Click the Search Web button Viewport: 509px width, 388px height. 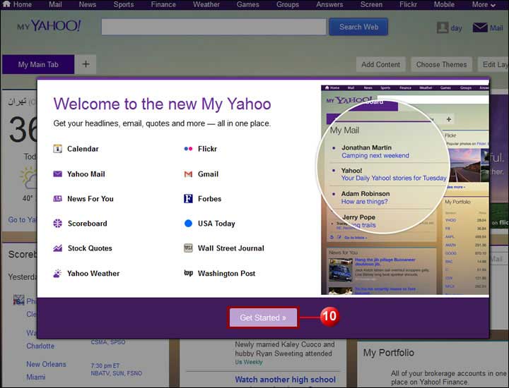pyautogui.click(x=358, y=27)
